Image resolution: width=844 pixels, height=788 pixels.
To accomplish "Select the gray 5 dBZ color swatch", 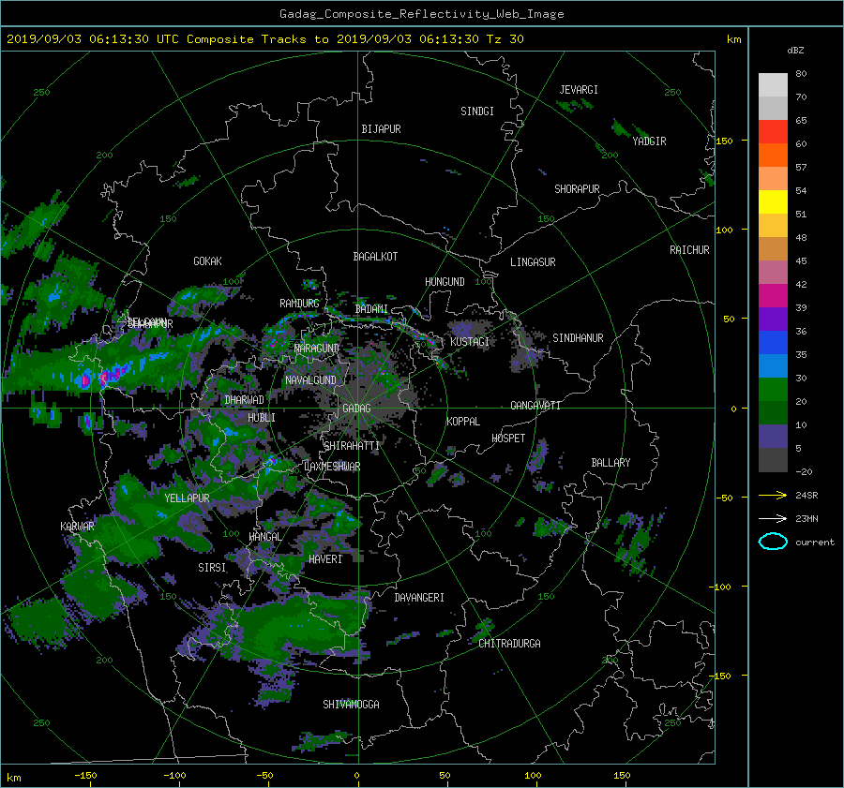I will (773, 460).
